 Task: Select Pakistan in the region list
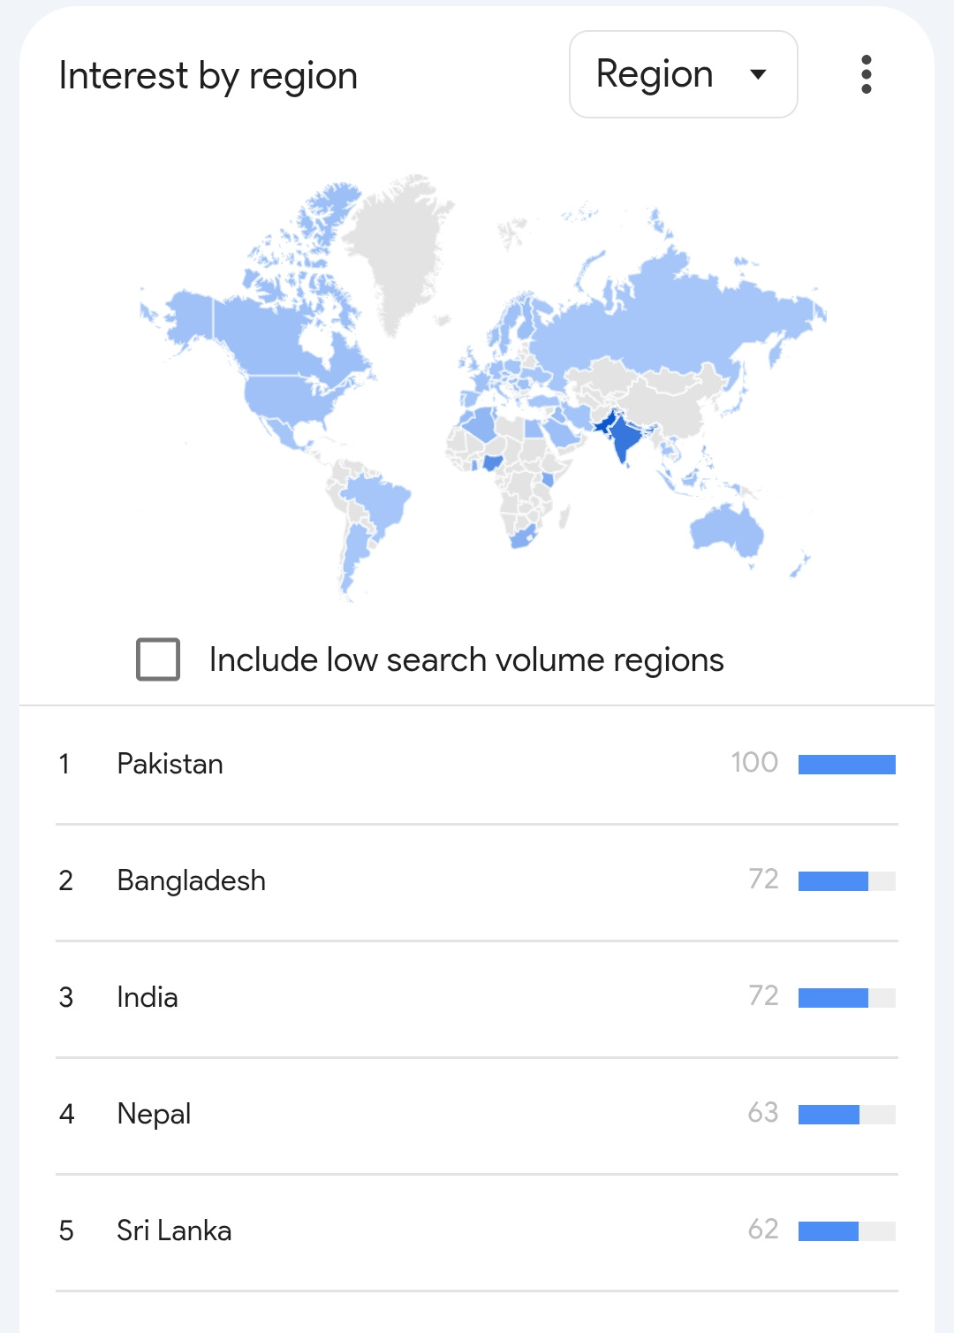477,765
